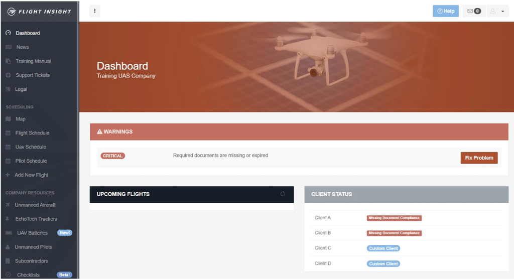The width and height of the screenshot is (514, 279).
Task: Click the Unmanned Aircraft plane icon
Action: click(x=8, y=205)
